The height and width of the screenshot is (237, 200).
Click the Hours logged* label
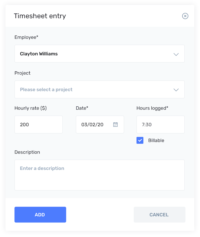pos(152,108)
